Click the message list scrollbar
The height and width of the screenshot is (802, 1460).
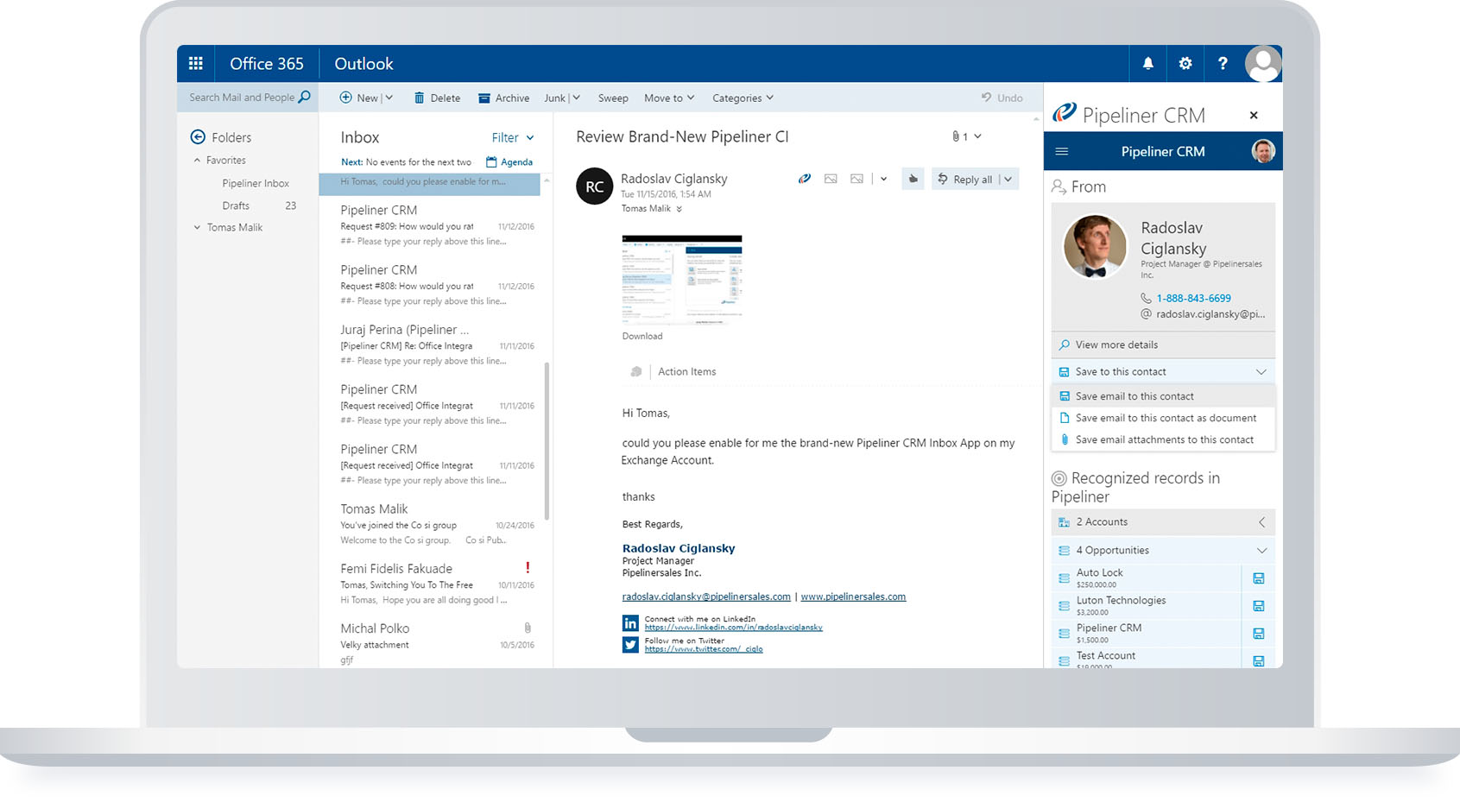pyautogui.click(x=547, y=440)
